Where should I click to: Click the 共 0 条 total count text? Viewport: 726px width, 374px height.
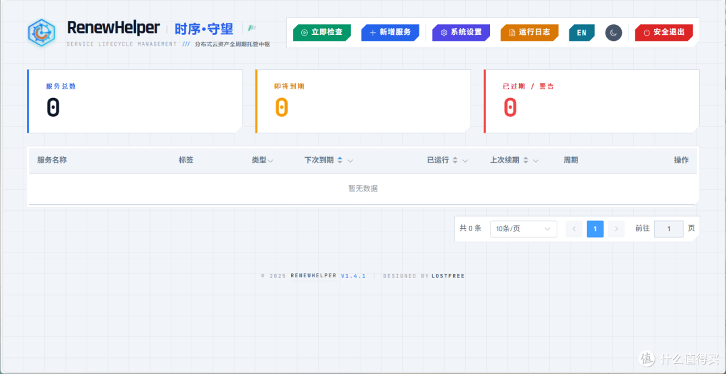[471, 228]
